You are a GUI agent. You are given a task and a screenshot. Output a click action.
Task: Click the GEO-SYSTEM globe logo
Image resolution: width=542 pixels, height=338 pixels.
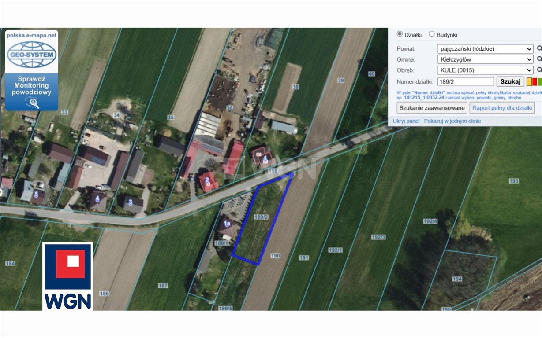pyautogui.click(x=31, y=53)
